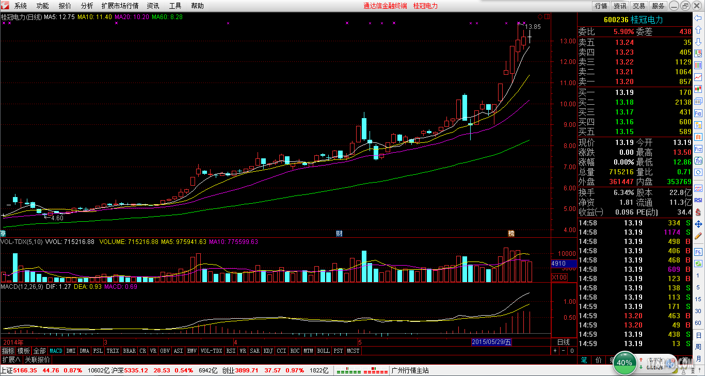Screen dimensions: 705x376
Task: Click the red S icon in sidebar
Action: (x=698, y=212)
